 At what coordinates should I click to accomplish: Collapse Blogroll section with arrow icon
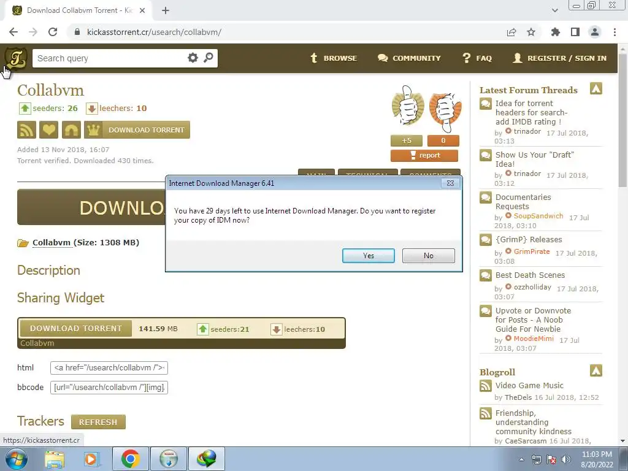596,370
